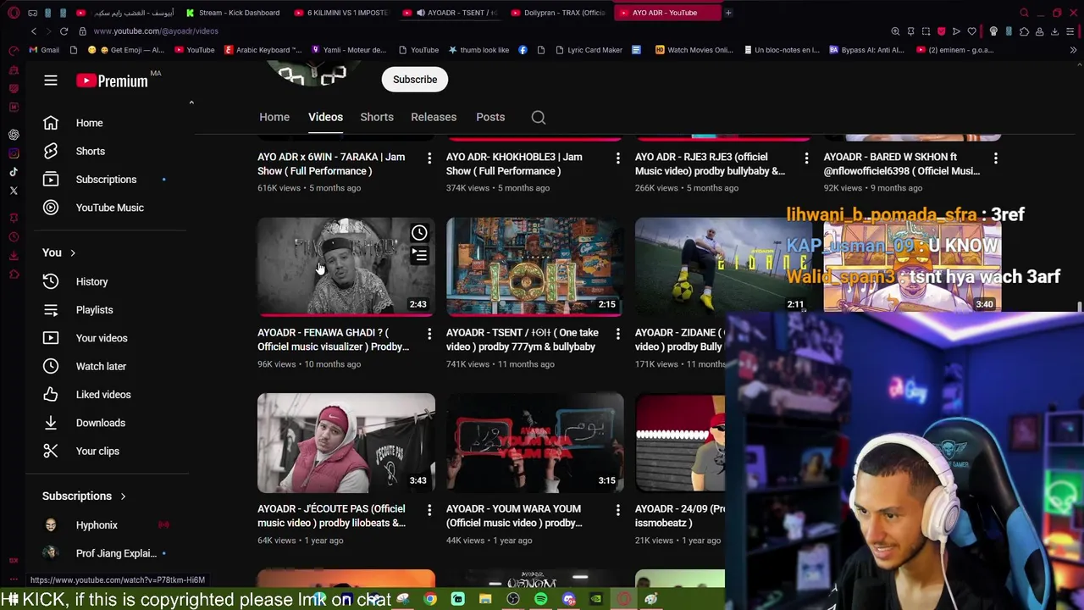Collapse sidebar scroll arrow at top
The image size is (1084, 610).
coord(191,103)
